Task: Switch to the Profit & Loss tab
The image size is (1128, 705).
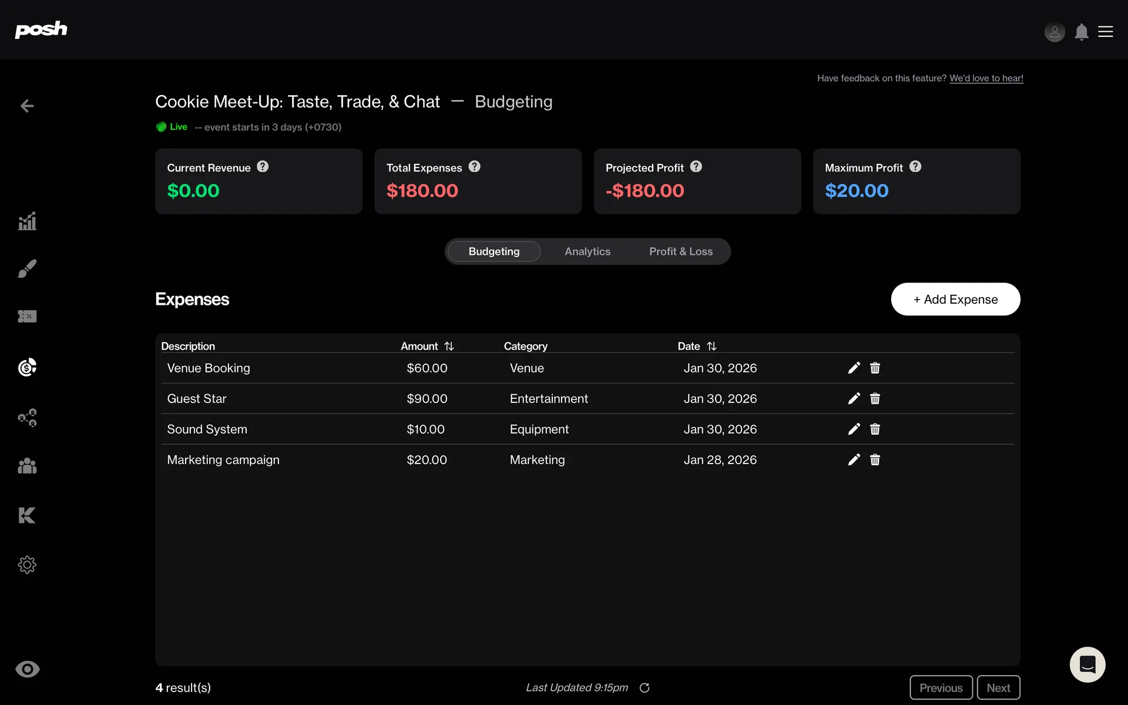Action: pyautogui.click(x=680, y=251)
